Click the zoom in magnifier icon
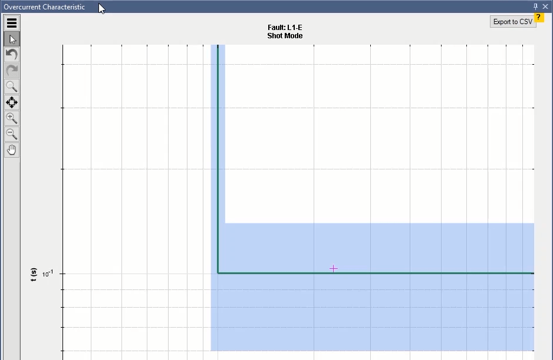 click(x=12, y=118)
